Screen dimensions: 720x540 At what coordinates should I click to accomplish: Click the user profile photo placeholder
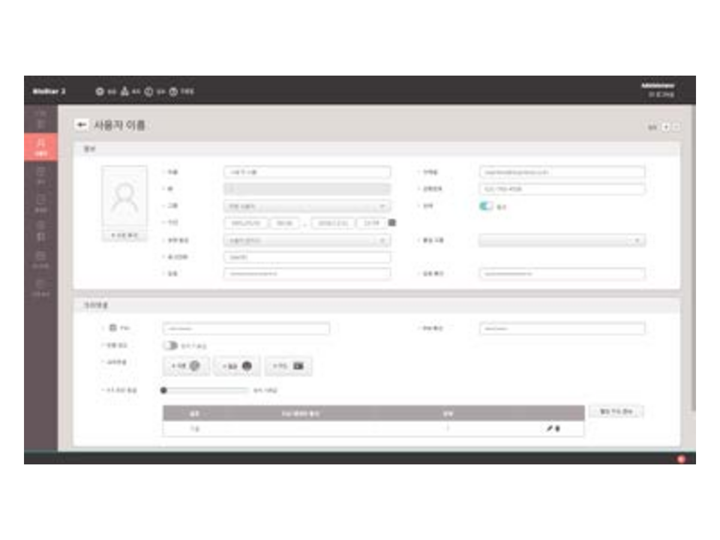[124, 198]
